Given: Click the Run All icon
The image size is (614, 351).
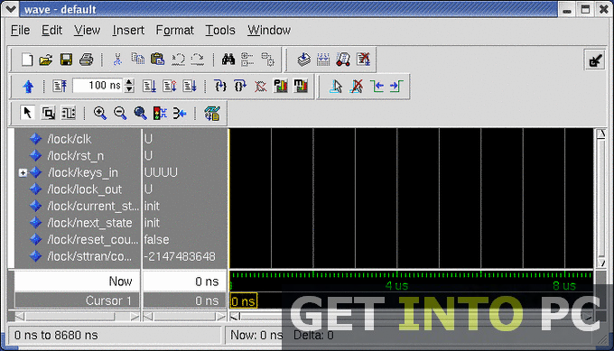Looking at the screenshot, I should (x=190, y=86).
